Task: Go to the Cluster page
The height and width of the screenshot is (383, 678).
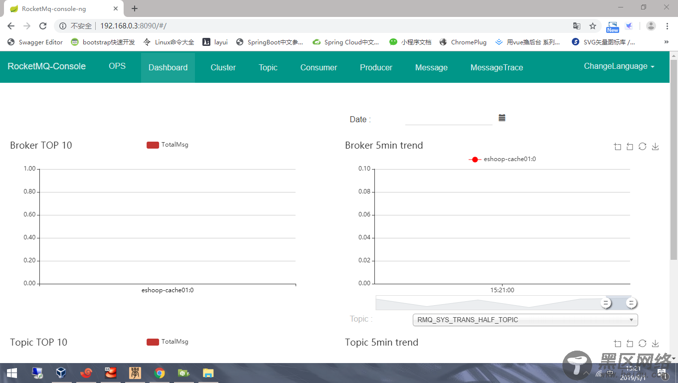Action: [x=223, y=67]
